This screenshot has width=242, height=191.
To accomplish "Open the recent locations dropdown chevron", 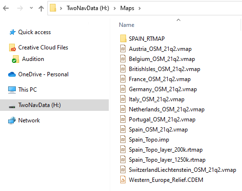I will [31, 8].
